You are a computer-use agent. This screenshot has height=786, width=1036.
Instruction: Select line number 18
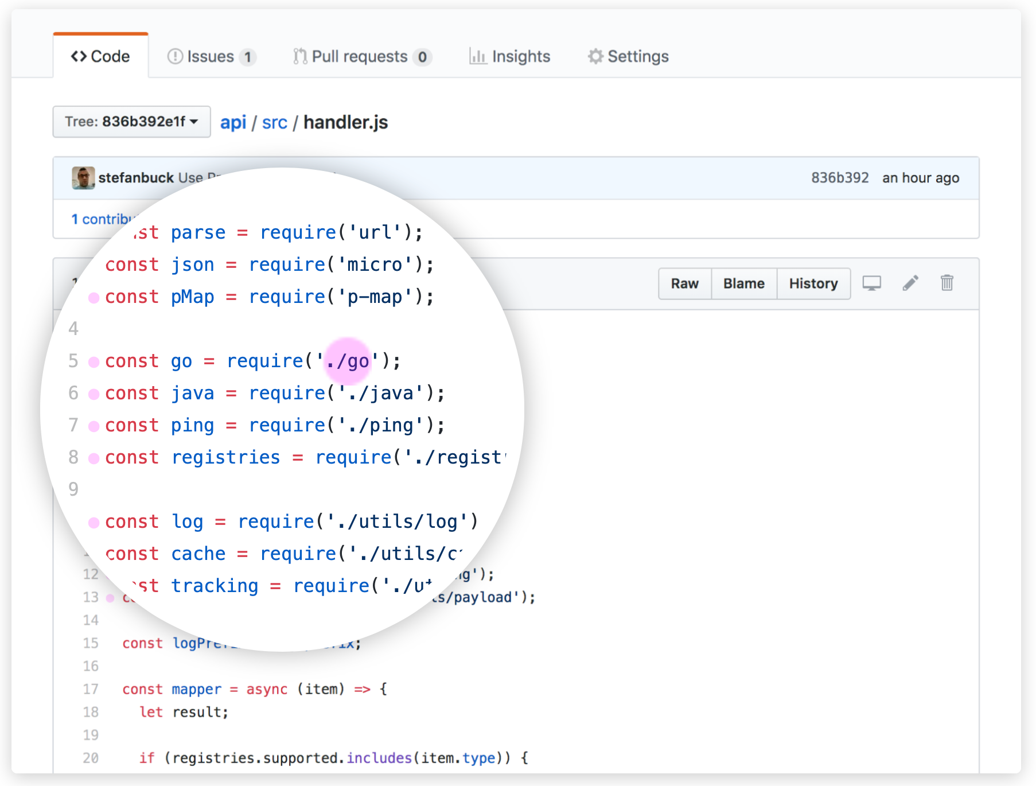(91, 712)
